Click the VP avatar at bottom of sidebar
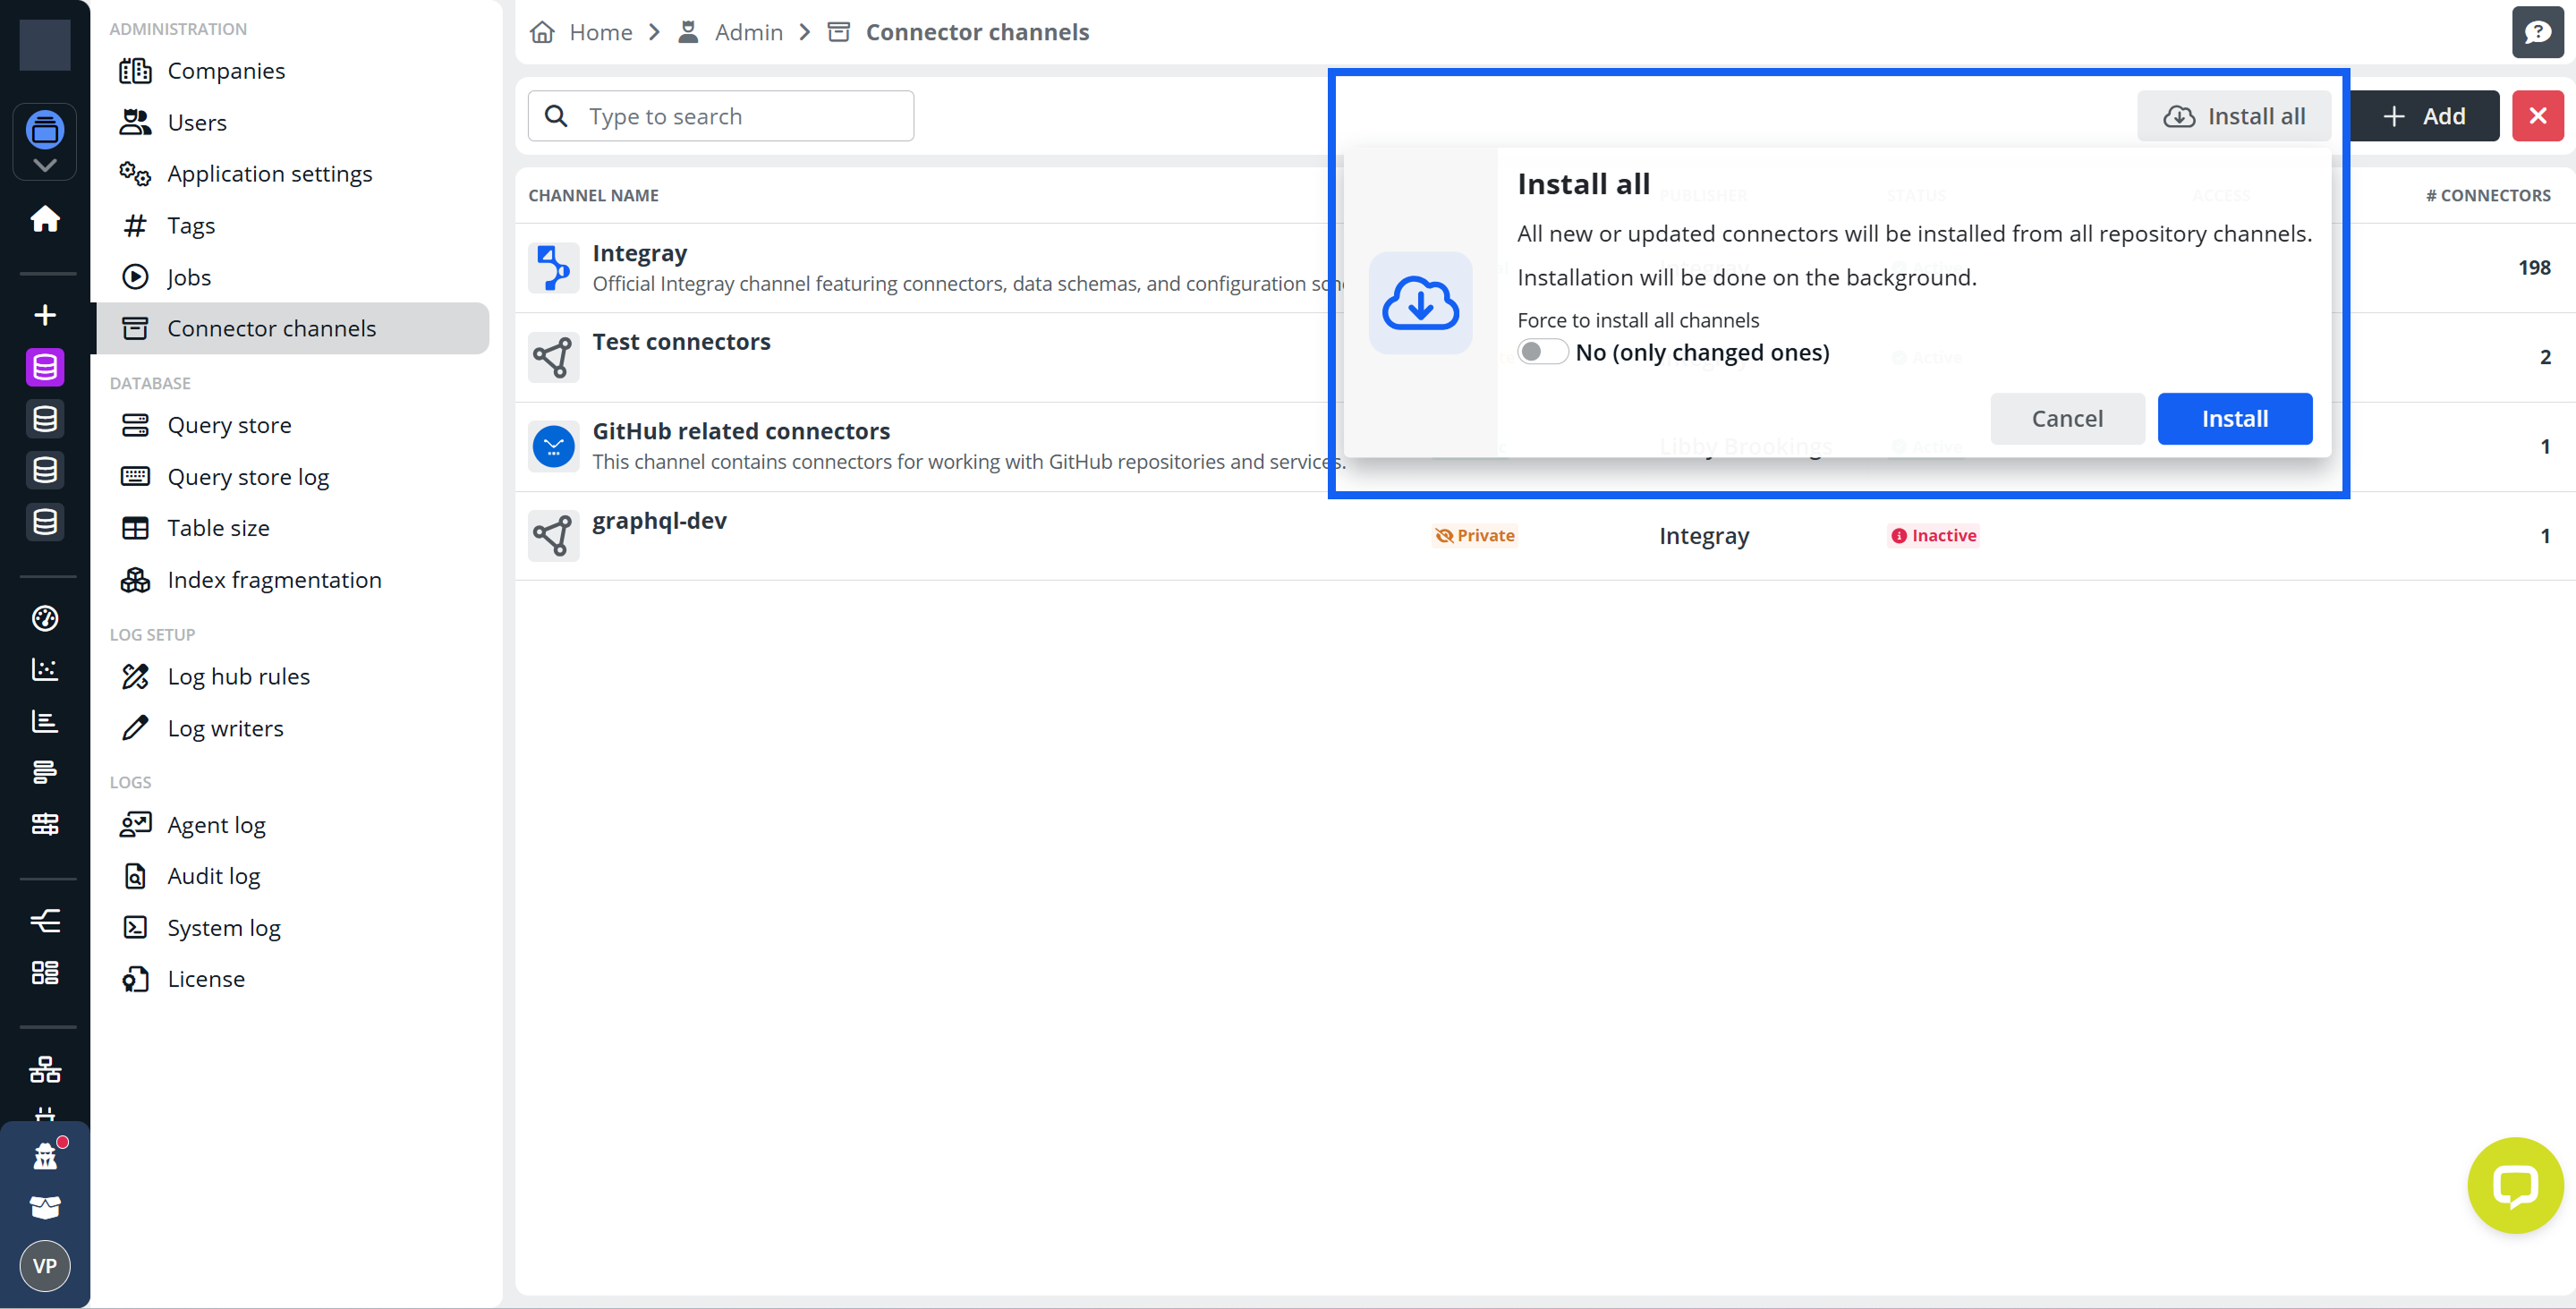Image resolution: width=2576 pixels, height=1309 pixels. pos(45,1265)
